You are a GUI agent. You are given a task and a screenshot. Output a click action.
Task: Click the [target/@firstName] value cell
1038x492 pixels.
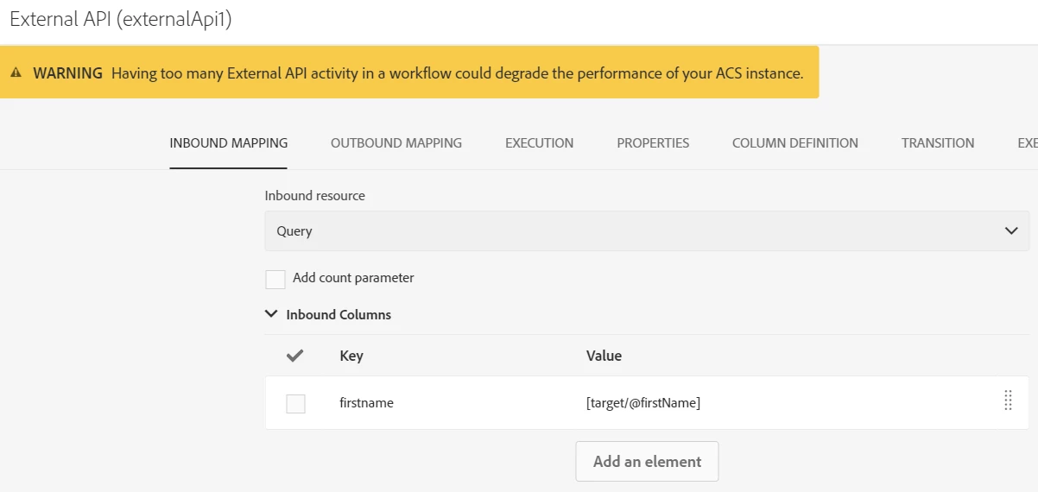coord(643,403)
